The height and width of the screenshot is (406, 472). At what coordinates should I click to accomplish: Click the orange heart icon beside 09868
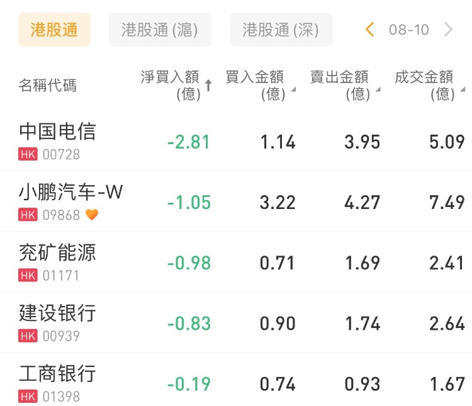click(x=92, y=215)
